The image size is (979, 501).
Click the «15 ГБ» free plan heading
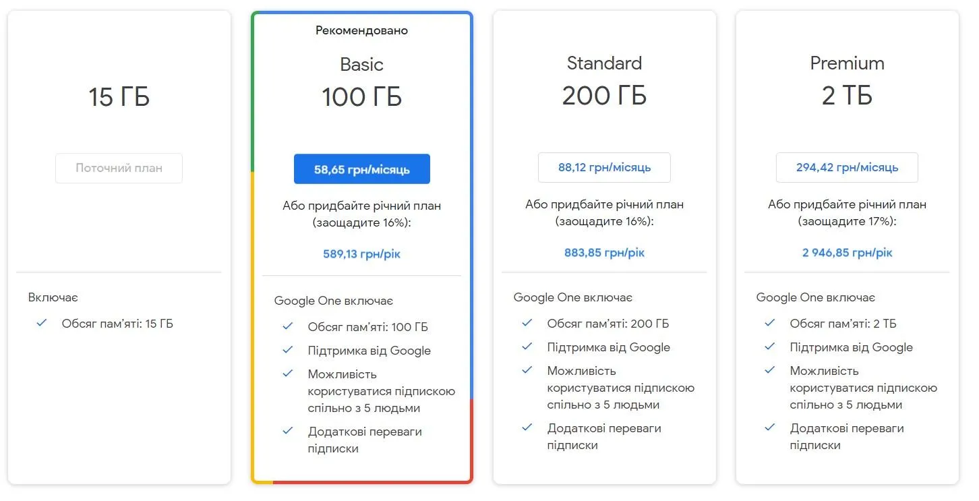coord(119,97)
